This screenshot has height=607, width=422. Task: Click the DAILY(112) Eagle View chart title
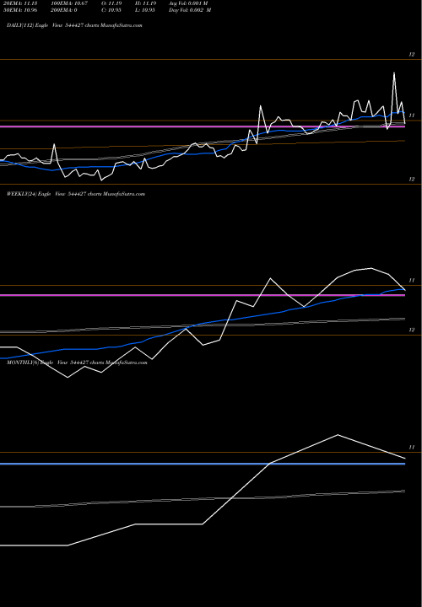(74, 25)
